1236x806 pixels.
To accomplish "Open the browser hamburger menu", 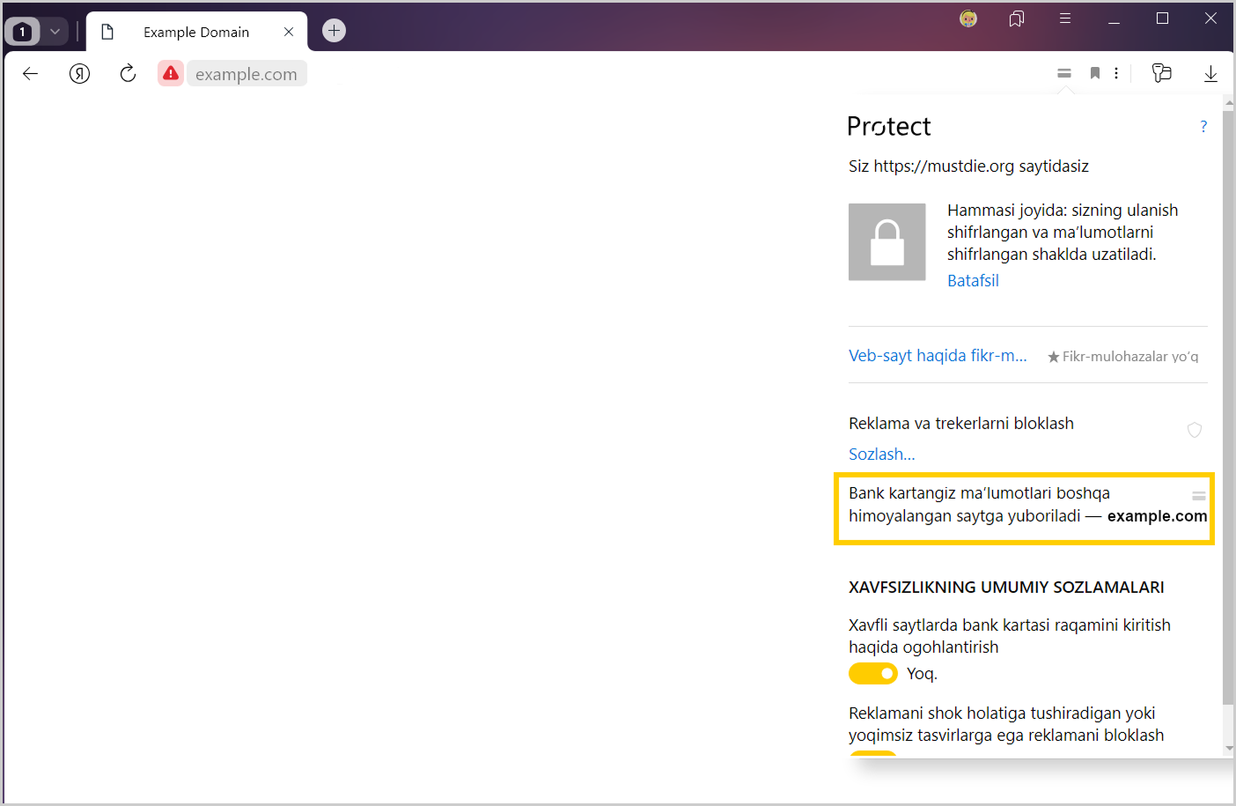I will pos(1065,18).
